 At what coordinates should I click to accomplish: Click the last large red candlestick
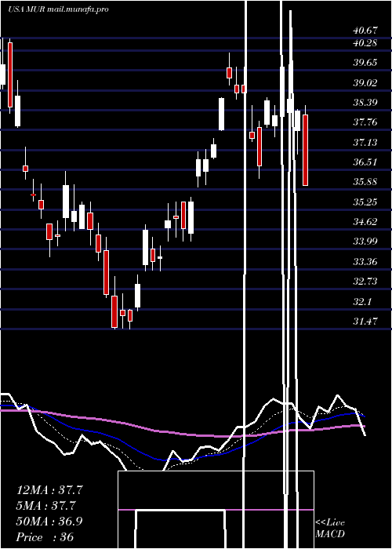pos(306,150)
